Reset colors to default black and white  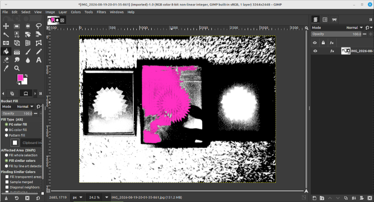coord(18,83)
